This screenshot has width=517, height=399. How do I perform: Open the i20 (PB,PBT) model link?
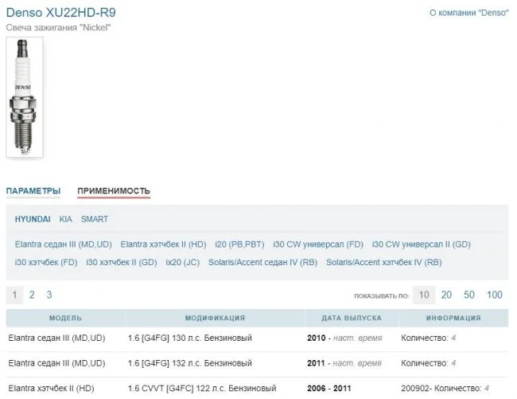click(x=240, y=244)
